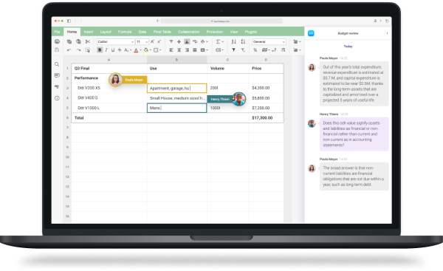Align text center
Screen dimensions: 443x271
pos(179,50)
